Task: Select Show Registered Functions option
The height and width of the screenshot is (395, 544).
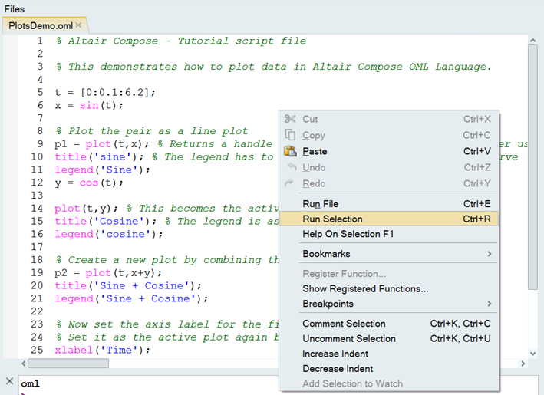Action: [x=365, y=288]
